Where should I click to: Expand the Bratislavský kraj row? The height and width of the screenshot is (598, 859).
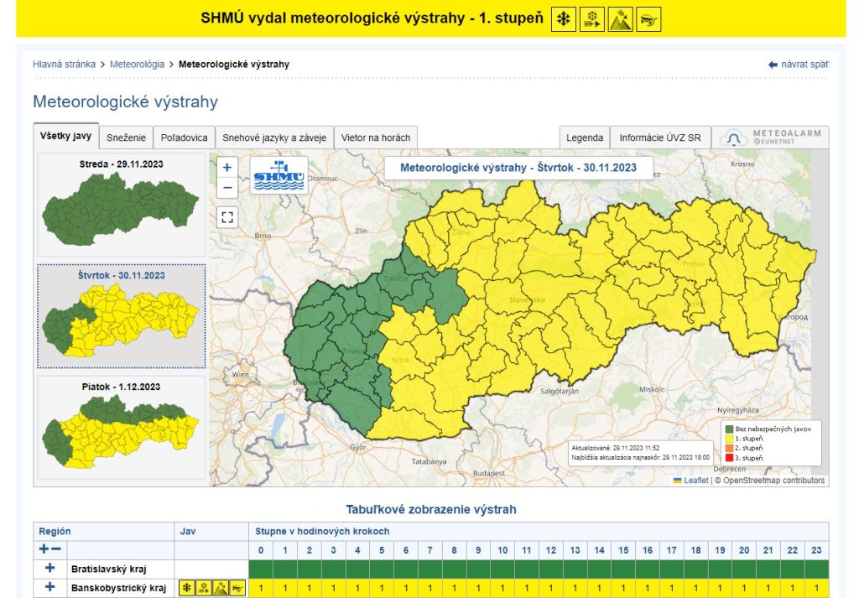pyautogui.click(x=49, y=569)
